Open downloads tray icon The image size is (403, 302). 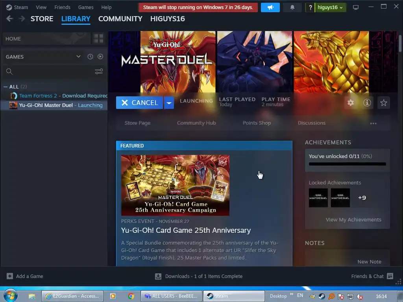[x=158, y=276]
